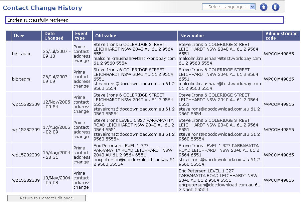The image size is (301, 210).
Task: Click the home icon with the up arrow
Action: pyautogui.click(x=264, y=7)
